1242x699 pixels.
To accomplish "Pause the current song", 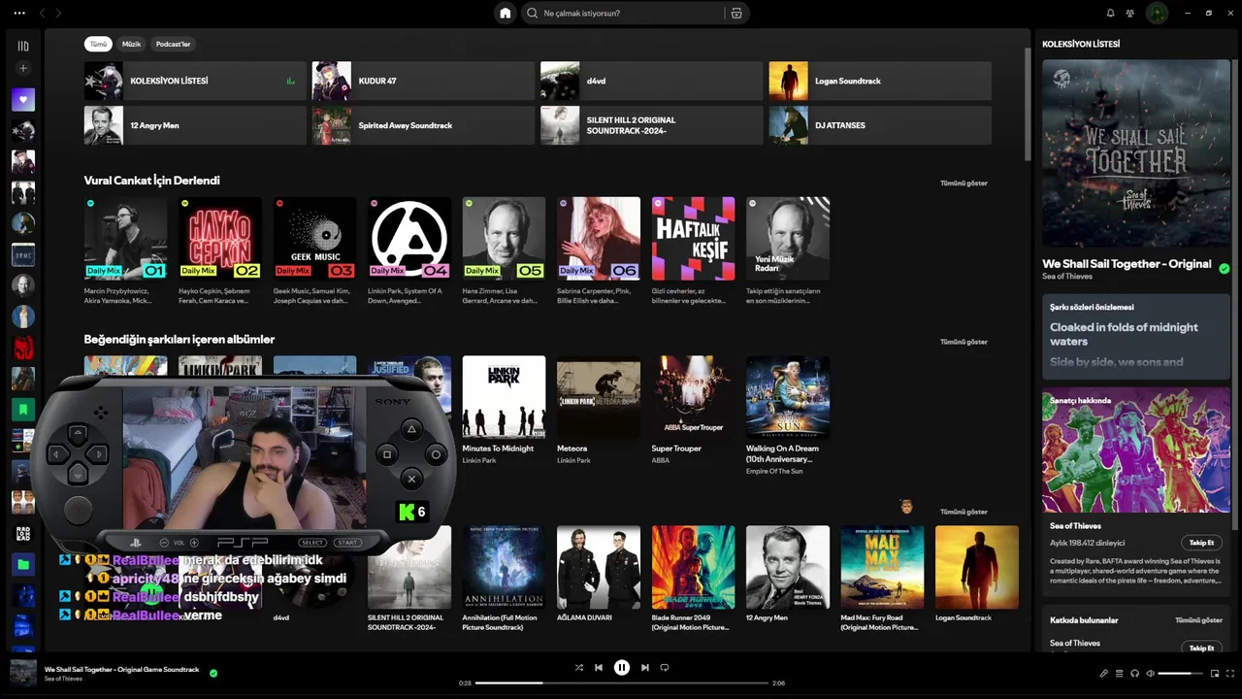I will tap(622, 668).
